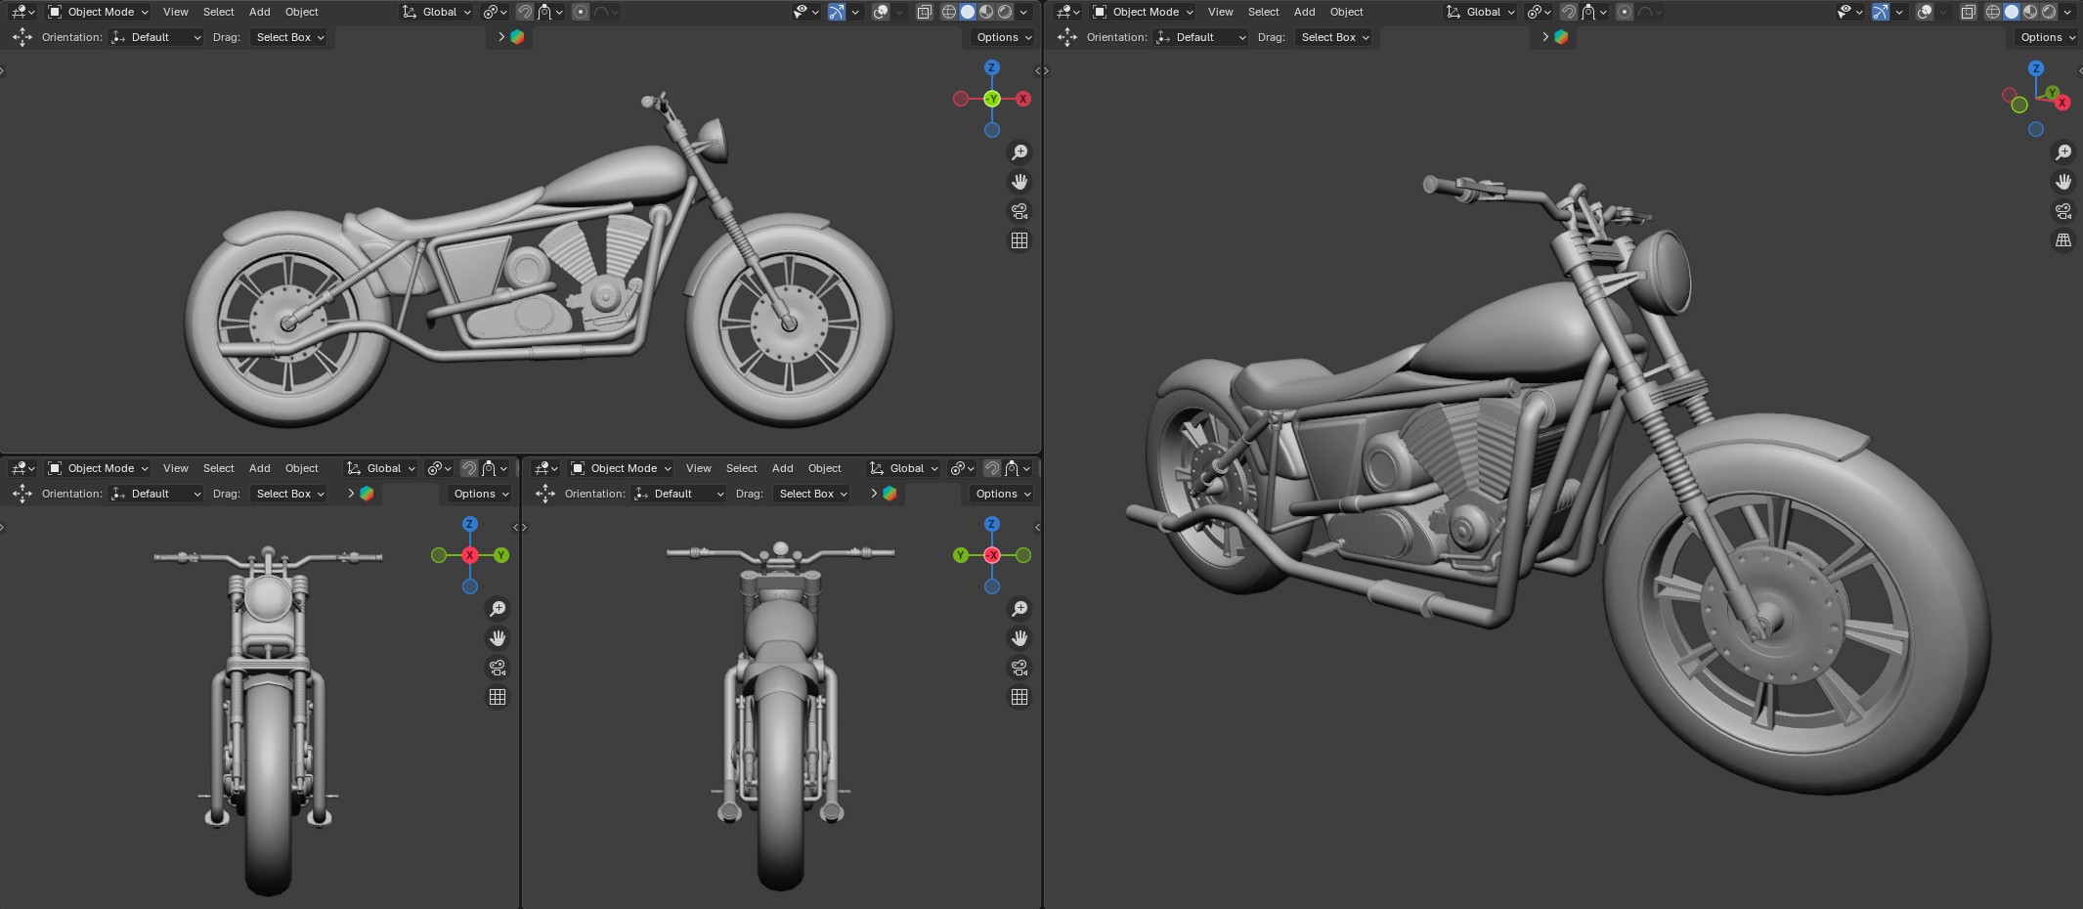Viewport: 2083px width, 909px height.
Task: Open Object Mode dropdown in bottom-left viewport
Action: click(99, 468)
